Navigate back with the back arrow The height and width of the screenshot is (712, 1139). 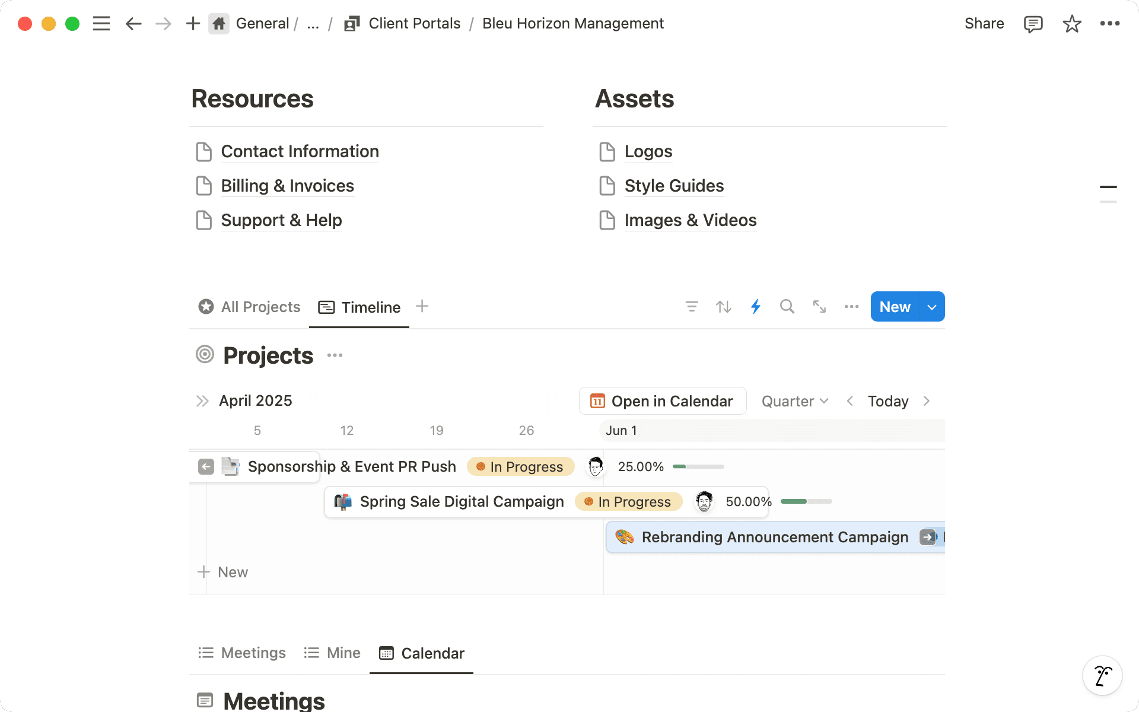coord(133,24)
